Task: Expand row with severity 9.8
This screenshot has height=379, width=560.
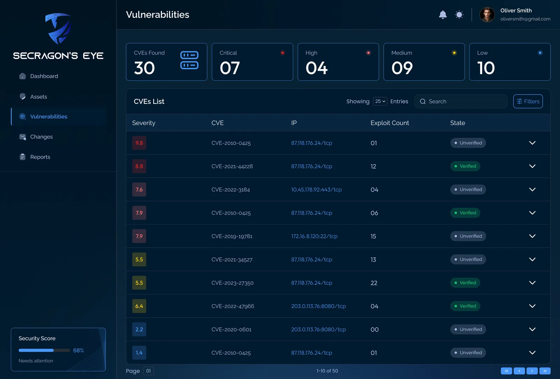Action: point(532,143)
